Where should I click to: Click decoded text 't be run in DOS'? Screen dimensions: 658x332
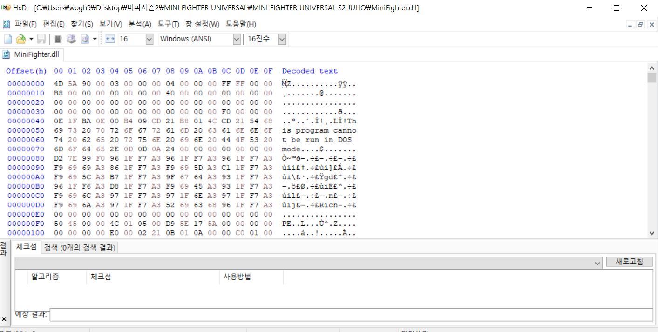pyautogui.click(x=317, y=140)
